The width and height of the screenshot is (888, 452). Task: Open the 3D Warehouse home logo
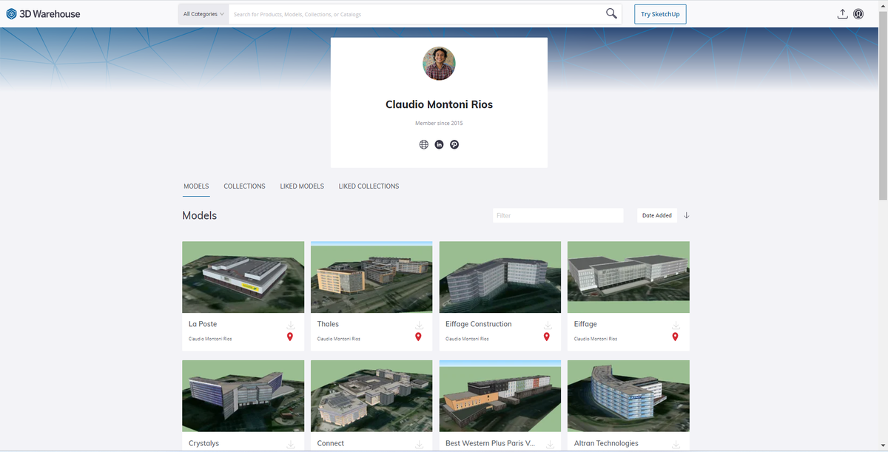[x=44, y=14]
